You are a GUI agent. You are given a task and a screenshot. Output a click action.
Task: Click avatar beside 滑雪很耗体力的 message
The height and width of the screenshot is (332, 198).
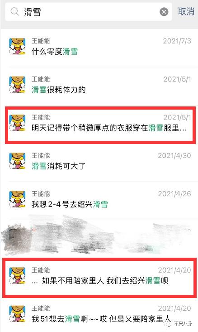pyautogui.click(x=17, y=85)
